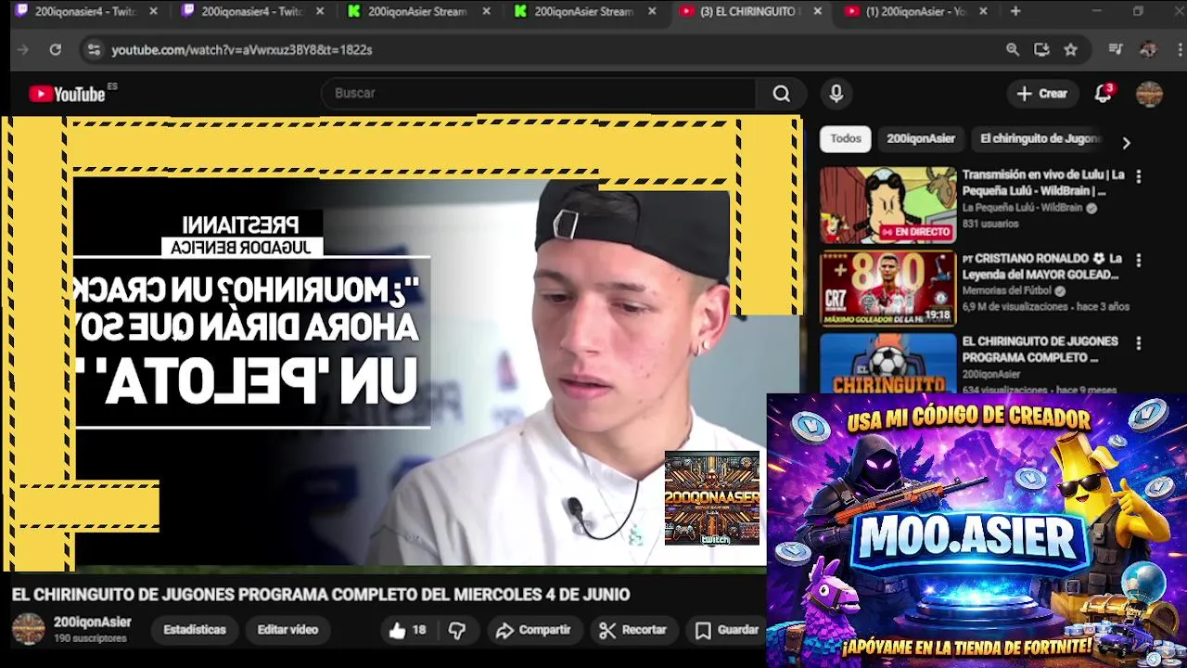Click 'Recortar' to clip the video
This screenshot has height=668, width=1187.
point(633,630)
